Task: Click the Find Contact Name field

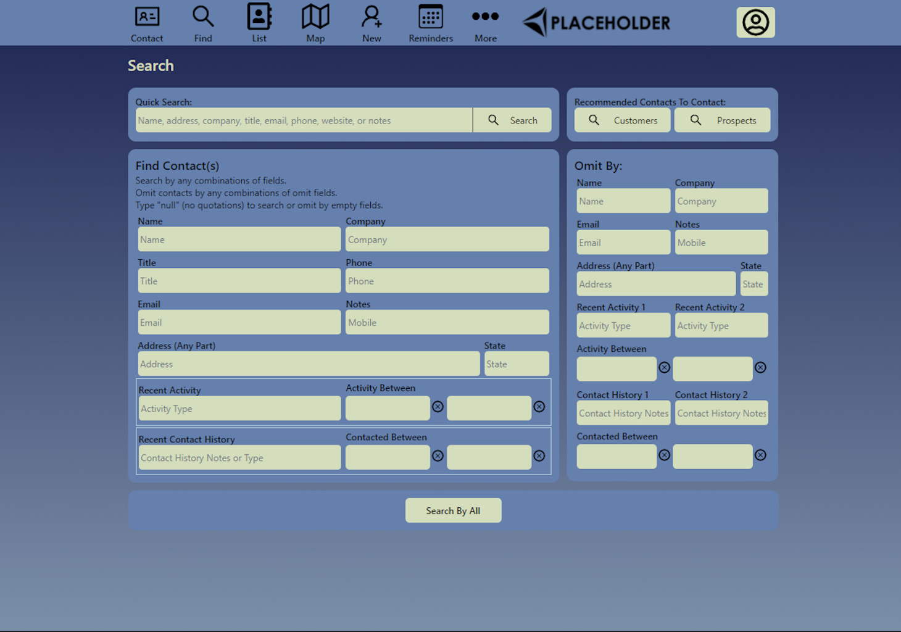Action: point(239,239)
